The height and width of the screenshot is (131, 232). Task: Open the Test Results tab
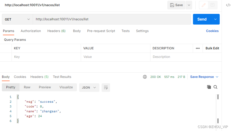point(62,77)
